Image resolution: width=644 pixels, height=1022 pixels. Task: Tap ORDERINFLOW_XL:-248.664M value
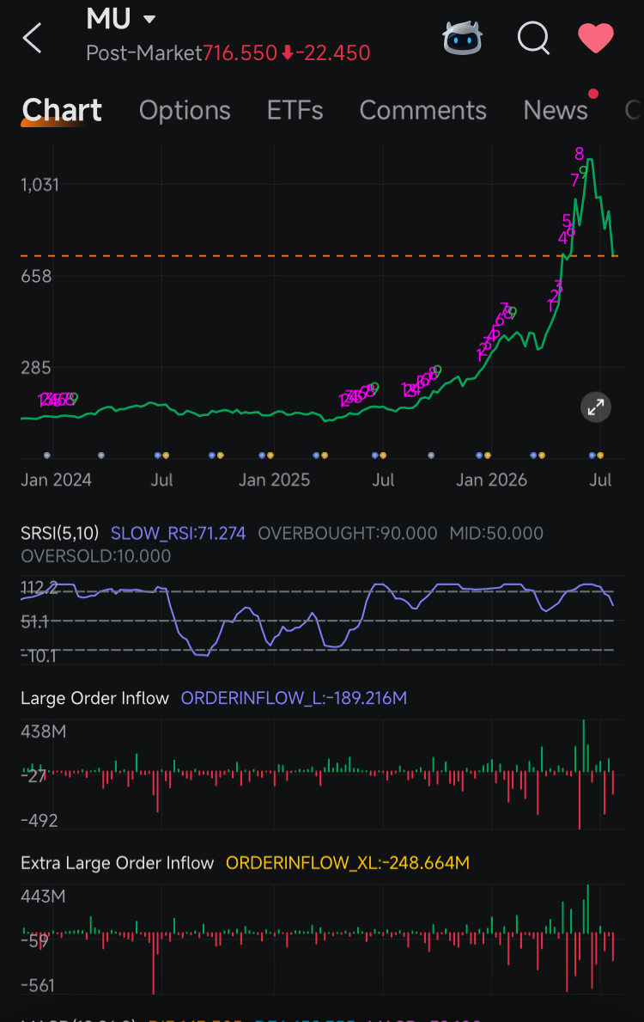pos(348,863)
